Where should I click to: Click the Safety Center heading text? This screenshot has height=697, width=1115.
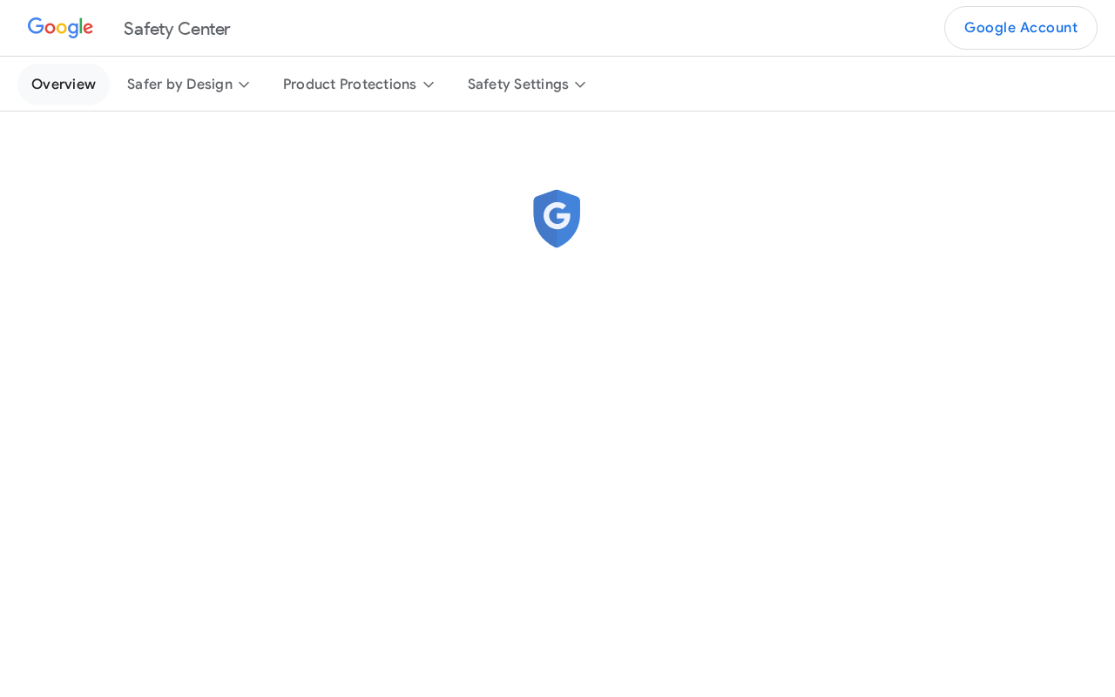coord(177,29)
